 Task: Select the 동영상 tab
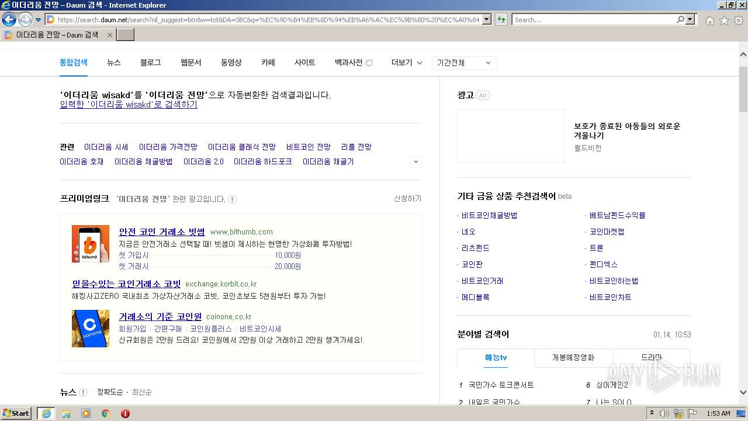coord(231,63)
